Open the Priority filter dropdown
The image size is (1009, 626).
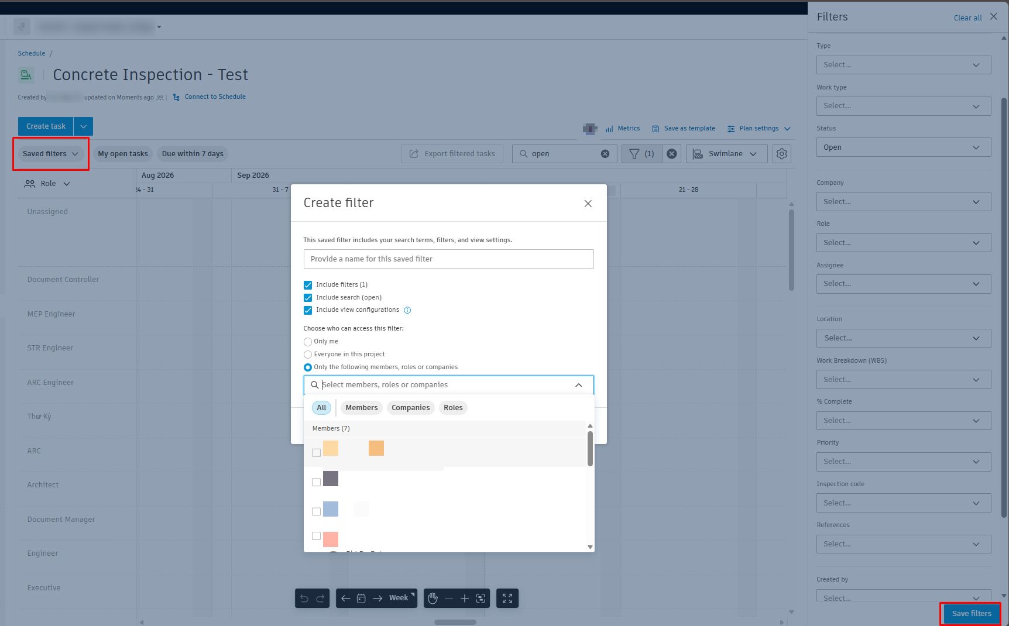[x=903, y=462]
